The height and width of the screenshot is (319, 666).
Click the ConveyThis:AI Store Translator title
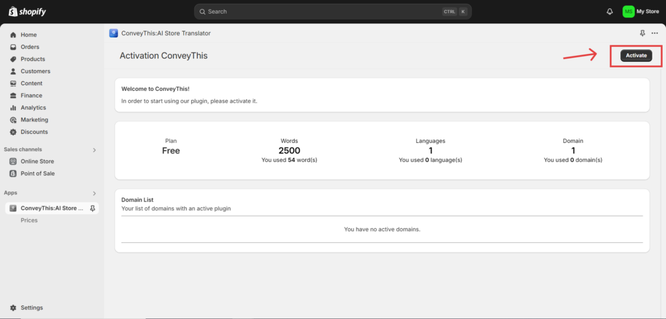pos(166,33)
